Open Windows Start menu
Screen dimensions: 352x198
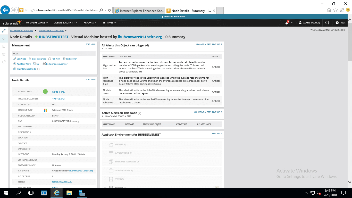[x=6, y=193]
